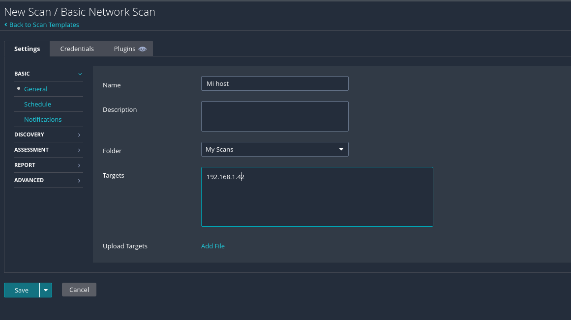This screenshot has width=571, height=320.
Task: Click the Add File link
Action: click(212, 246)
